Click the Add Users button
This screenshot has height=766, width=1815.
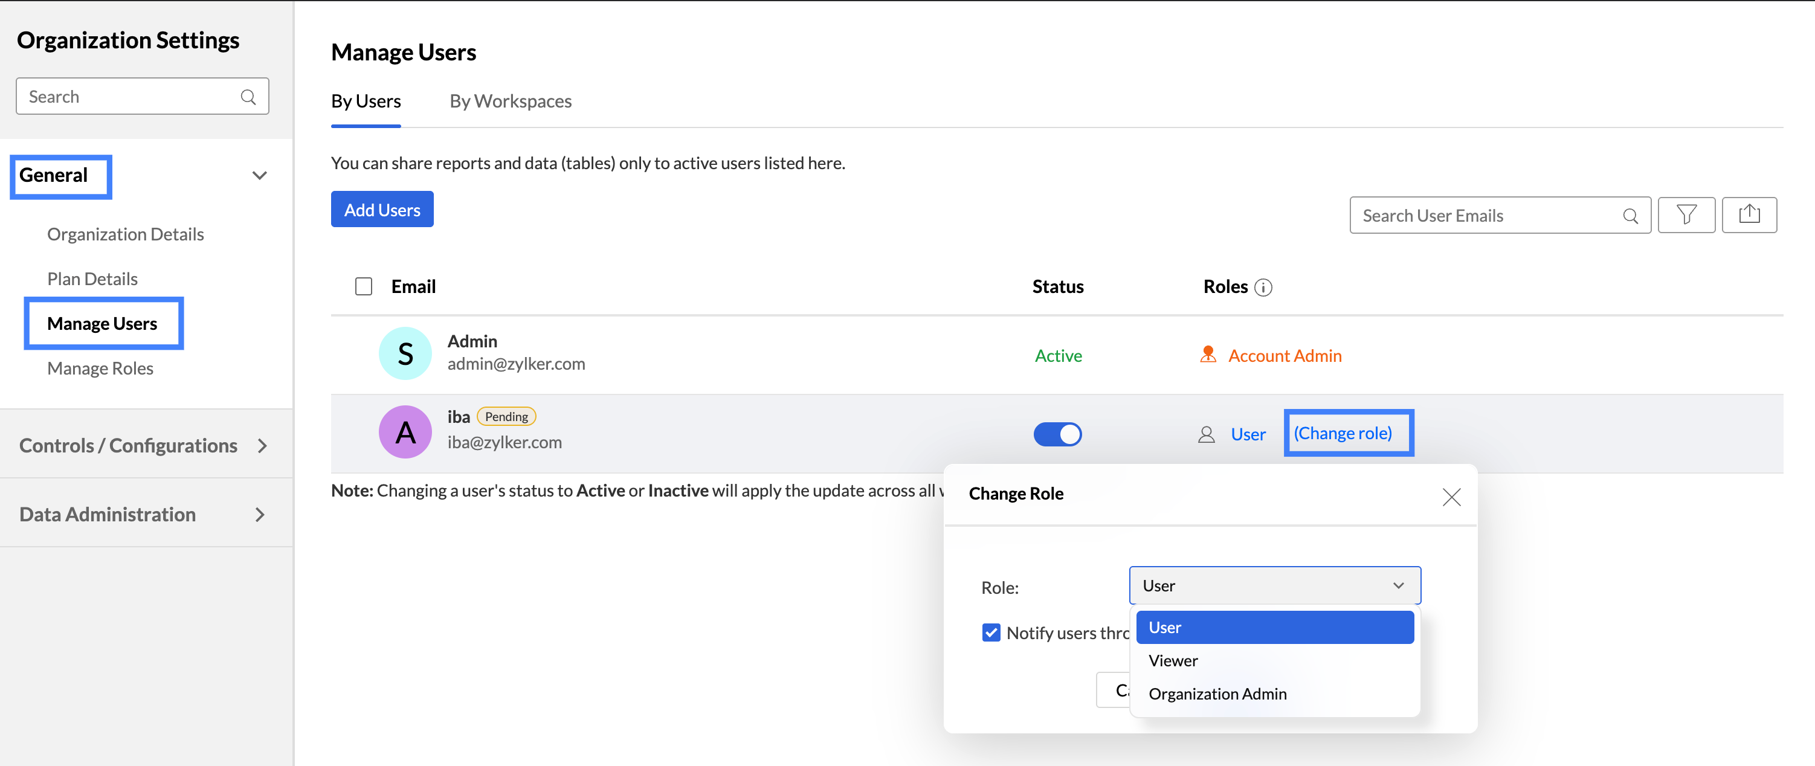pyautogui.click(x=382, y=209)
